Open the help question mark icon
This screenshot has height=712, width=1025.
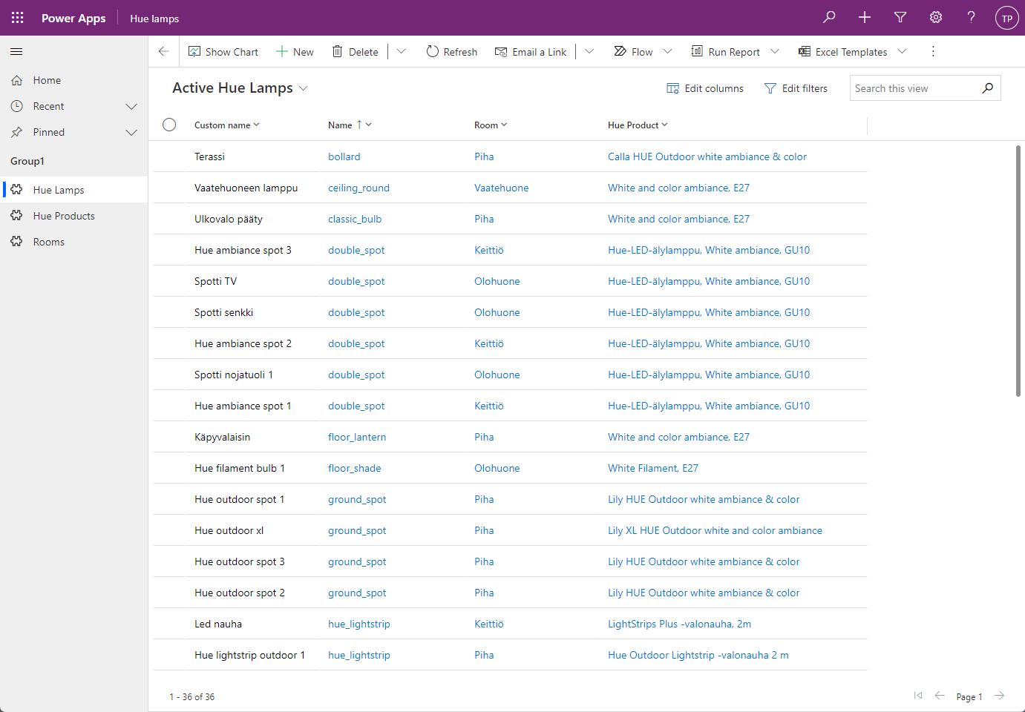tap(971, 18)
